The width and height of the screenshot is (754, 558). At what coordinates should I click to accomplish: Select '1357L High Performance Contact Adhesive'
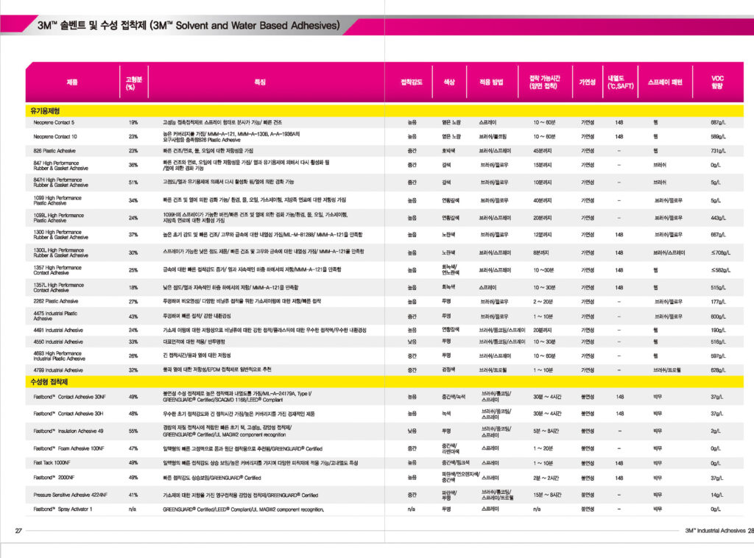[58, 287]
